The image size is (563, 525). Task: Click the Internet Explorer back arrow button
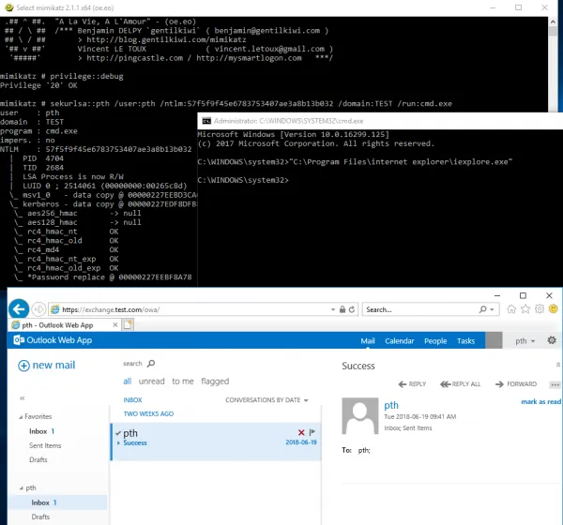[19, 308]
